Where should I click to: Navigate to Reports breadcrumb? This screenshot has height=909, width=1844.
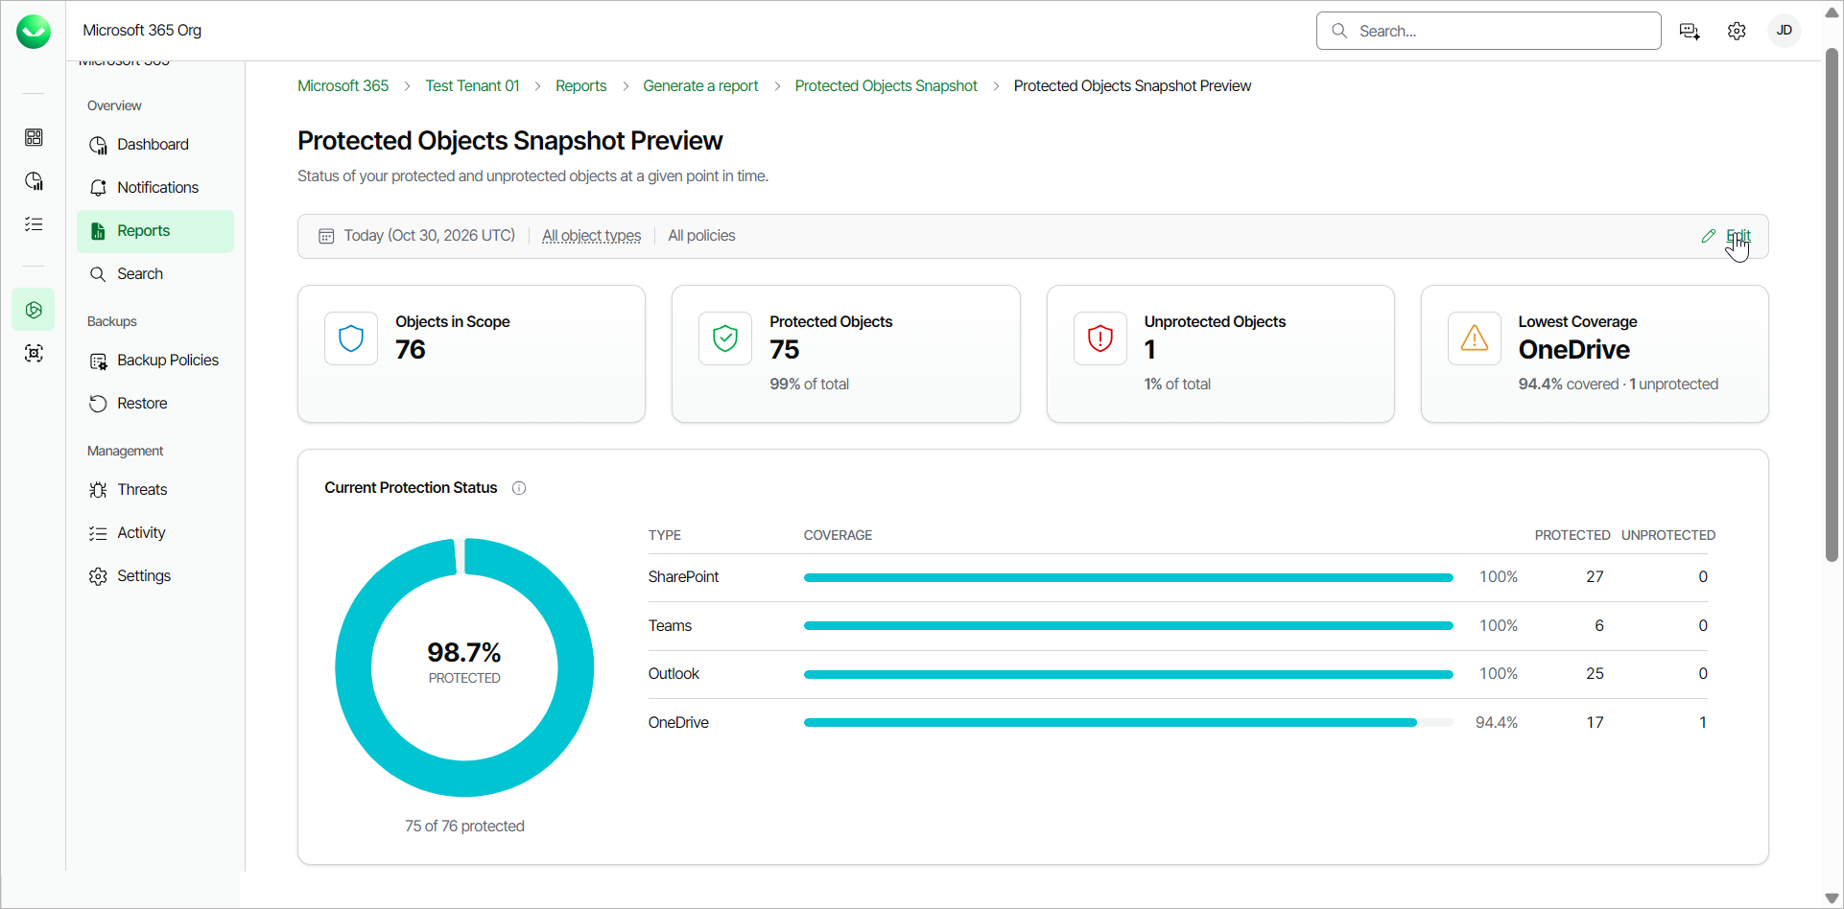[580, 86]
